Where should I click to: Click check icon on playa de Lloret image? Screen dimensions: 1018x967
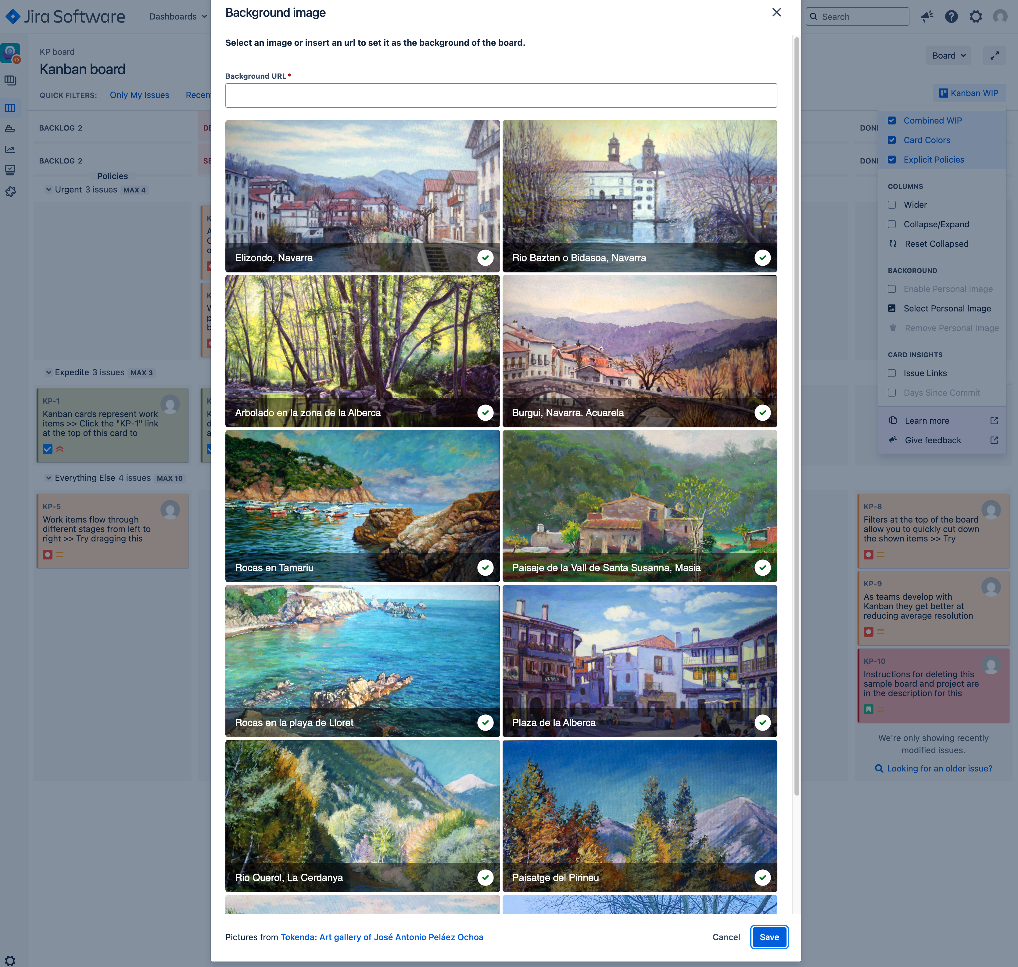coord(485,723)
